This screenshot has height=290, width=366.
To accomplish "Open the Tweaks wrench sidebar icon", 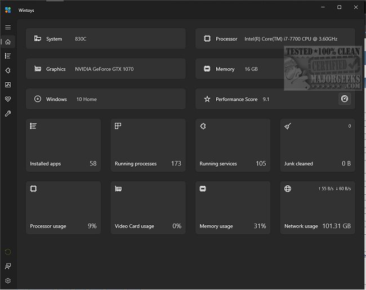I will pos(8,114).
